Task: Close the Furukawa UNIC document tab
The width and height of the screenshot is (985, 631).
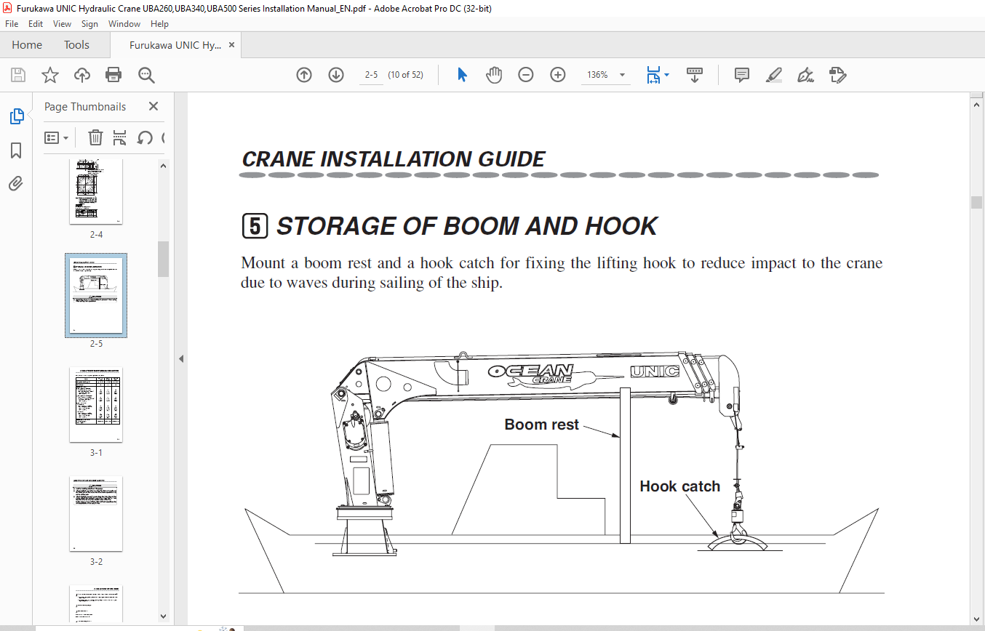Action: coord(231,45)
